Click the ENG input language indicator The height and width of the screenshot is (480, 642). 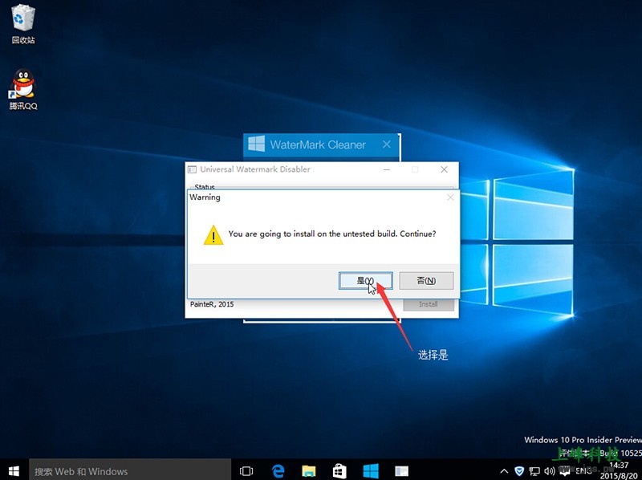(x=583, y=471)
